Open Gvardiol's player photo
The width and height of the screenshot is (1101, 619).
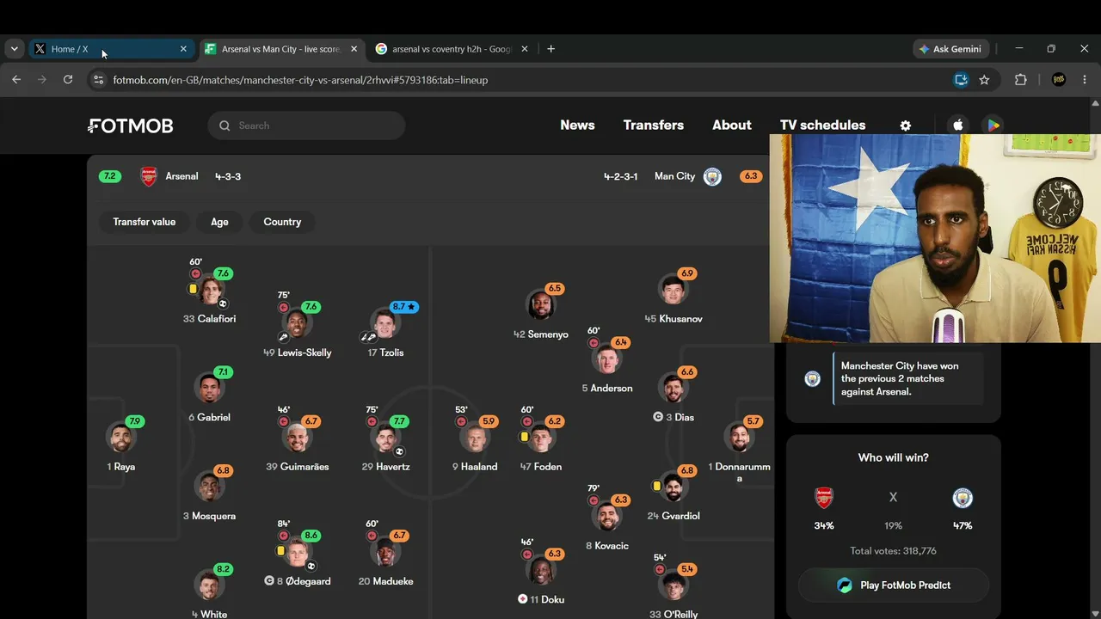pyautogui.click(x=673, y=487)
